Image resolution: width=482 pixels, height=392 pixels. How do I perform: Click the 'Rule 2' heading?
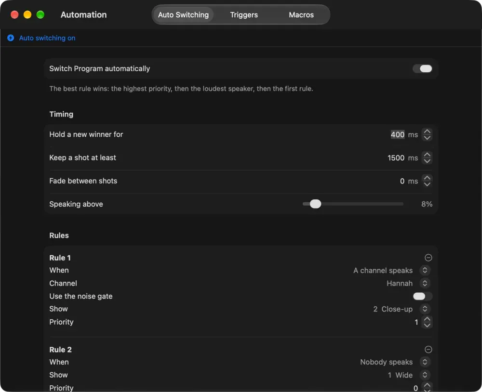pyautogui.click(x=60, y=350)
